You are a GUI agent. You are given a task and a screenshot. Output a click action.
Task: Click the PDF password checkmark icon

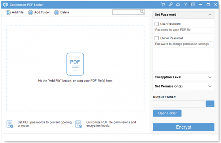tap(10, 124)
